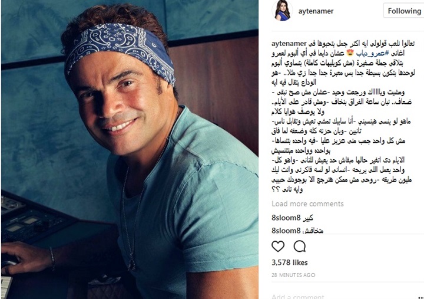Screen dimensions: 424x299
Task: Open the 28 minutes ago timestamp
Action: point(293,275)
